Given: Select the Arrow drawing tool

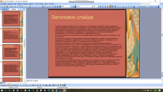Looking at the screenshot, I should coord(23,85).
